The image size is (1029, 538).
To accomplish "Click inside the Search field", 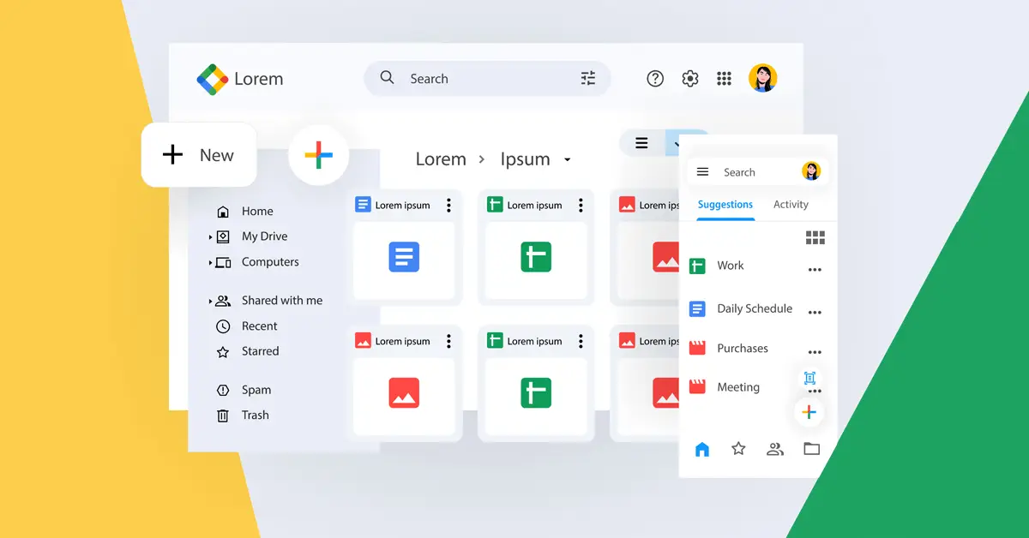I will click(480, 78).
